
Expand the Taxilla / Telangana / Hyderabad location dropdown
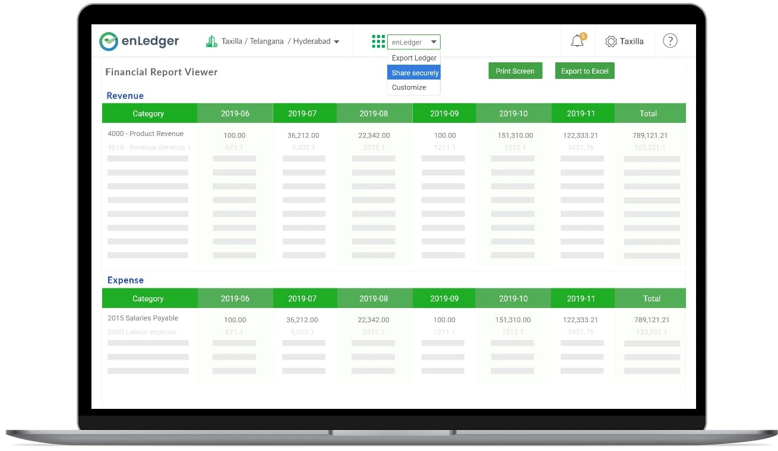click(280, 42)
